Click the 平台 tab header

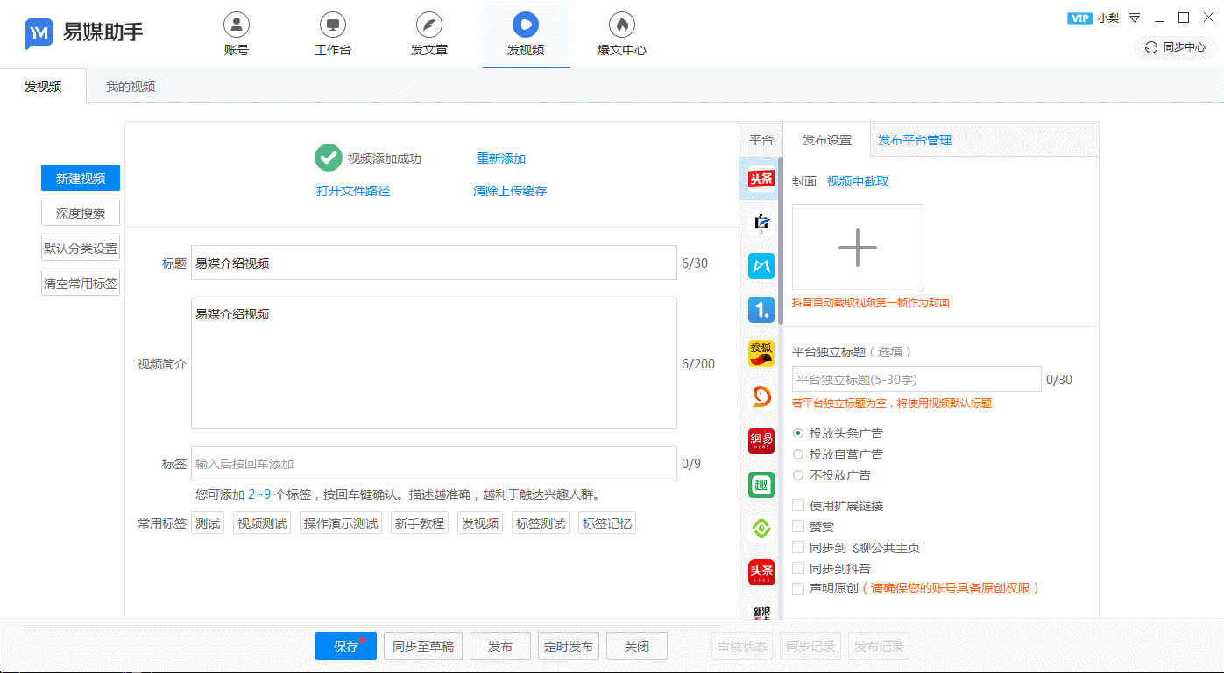(761, 140)
